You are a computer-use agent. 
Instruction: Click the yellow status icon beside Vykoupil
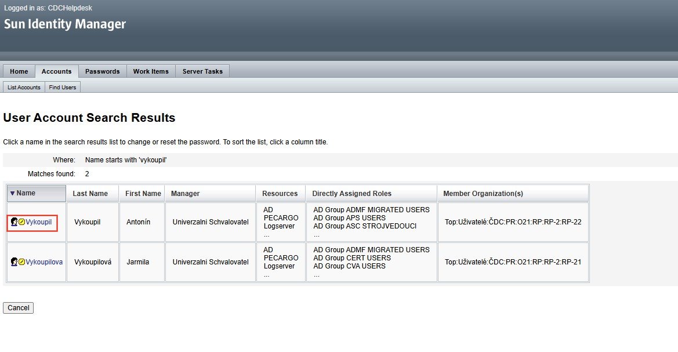click(x=22, y=222)
